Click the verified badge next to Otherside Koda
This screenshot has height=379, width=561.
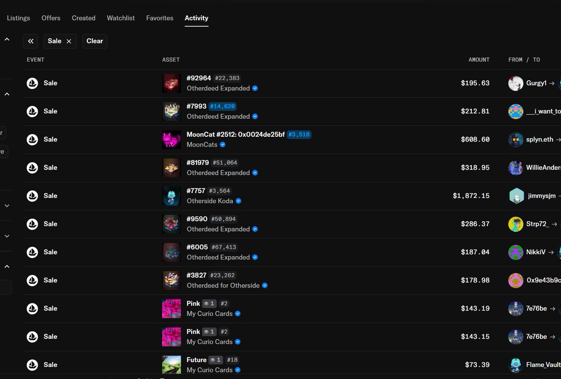(x=238, y=201)
